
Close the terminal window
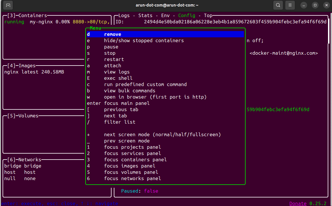click(327, 5)
